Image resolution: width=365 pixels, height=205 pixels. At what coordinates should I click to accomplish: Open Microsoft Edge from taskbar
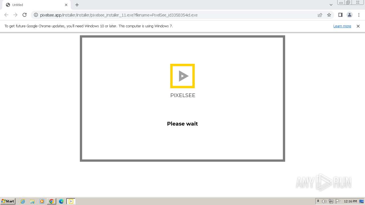coord(61,201)
